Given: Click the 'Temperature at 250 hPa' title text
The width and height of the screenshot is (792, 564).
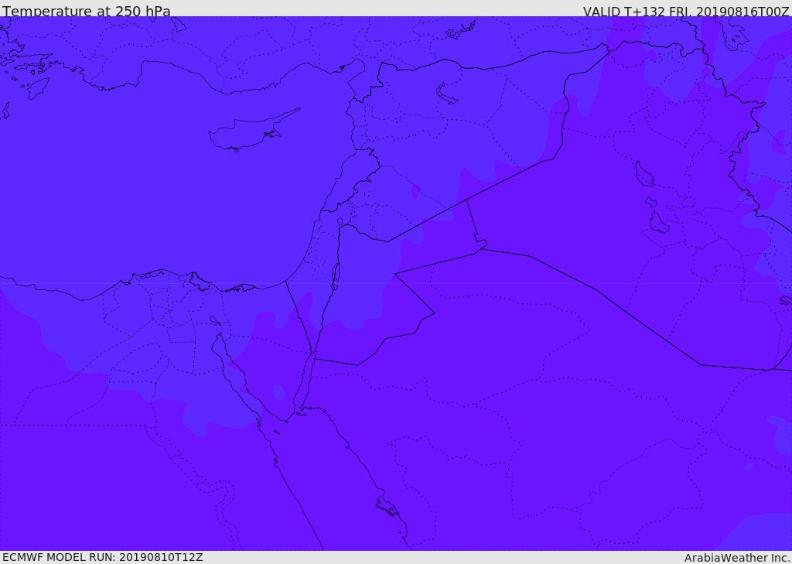Looking at the screenshot, I should [x=87, y=11].
